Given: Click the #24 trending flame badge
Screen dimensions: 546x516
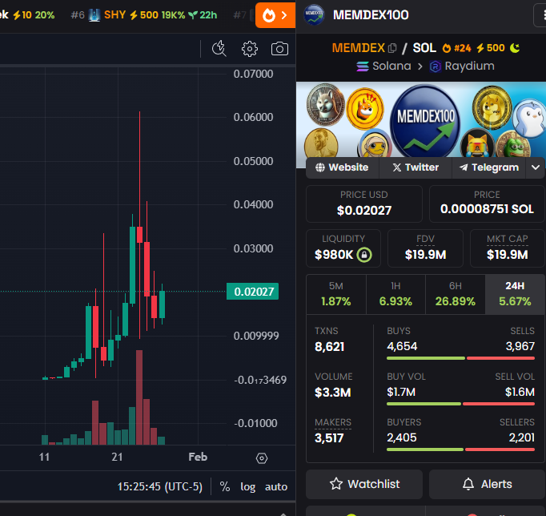Looking at the screenshot, I should (x=456, y=48).
